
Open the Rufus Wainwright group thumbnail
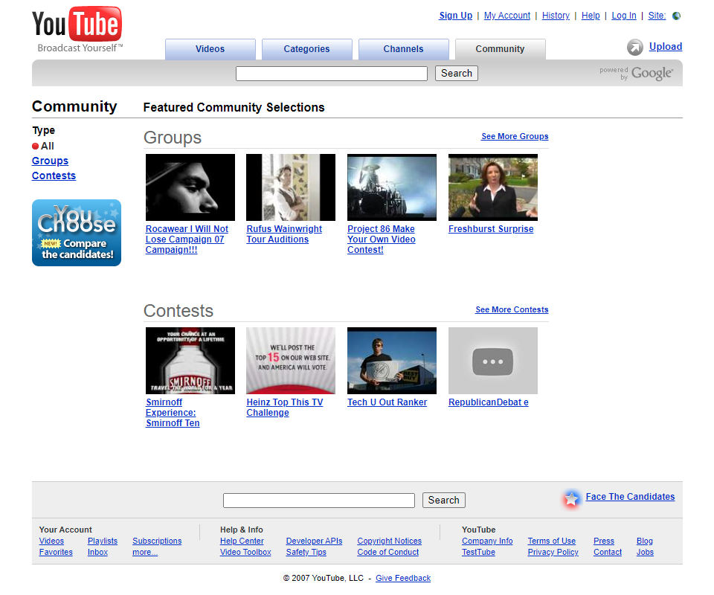pos(291,187)
